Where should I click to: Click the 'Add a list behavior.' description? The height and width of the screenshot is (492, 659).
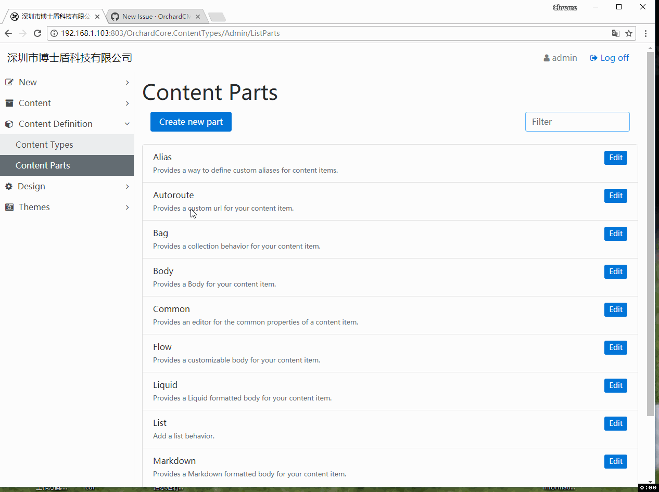click(184, 436)
